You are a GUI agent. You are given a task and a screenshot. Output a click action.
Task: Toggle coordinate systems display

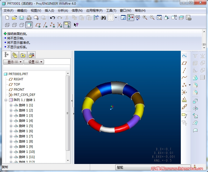[x=60, y=25]
